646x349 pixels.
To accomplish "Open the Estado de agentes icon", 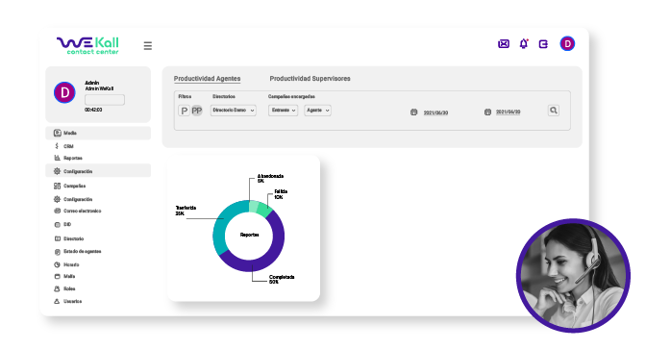I will pos(58,251).
